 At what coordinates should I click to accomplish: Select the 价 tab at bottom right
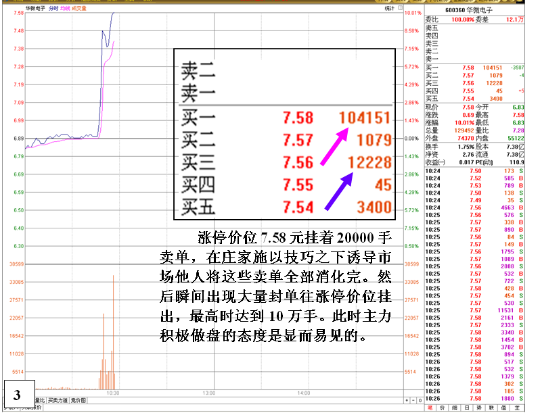[443, 408]
